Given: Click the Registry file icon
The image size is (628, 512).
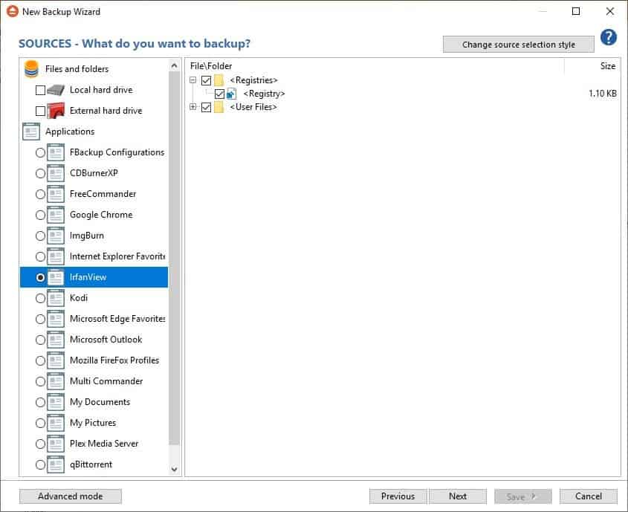Looking at the screenshot, I should point(231,94).
